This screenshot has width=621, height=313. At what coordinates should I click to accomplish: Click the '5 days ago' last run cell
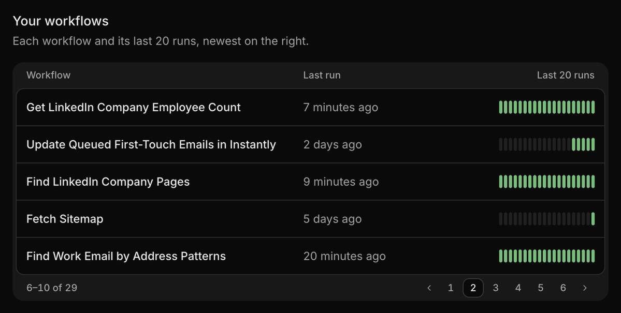[x=333, y=219]
